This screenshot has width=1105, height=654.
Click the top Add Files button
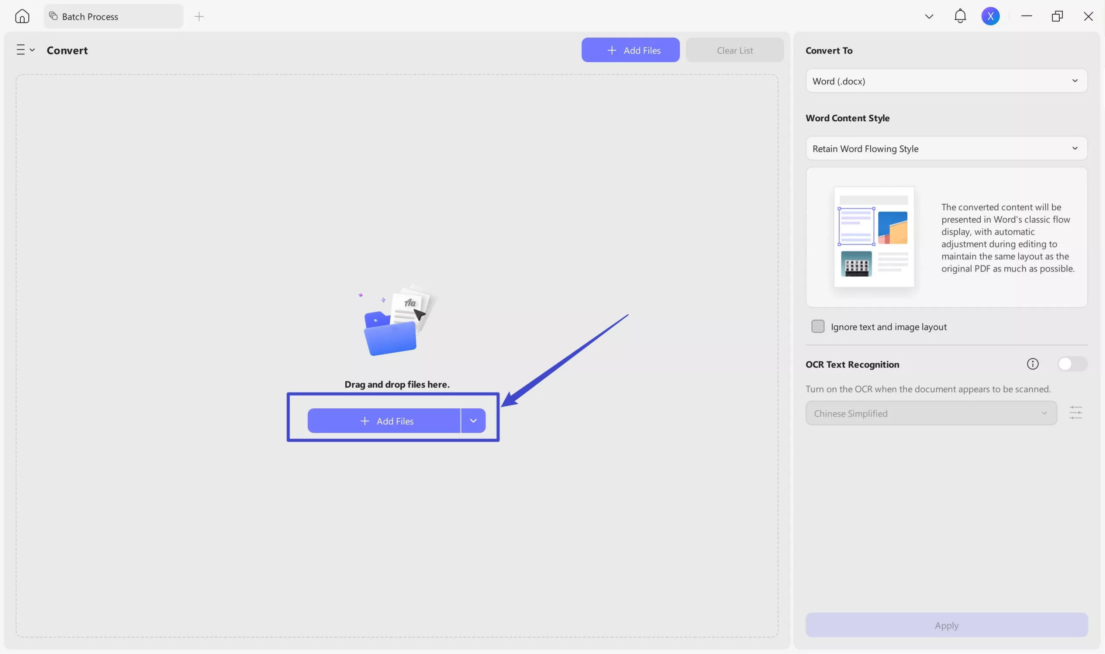pyautogui.click(x=630, y=50)
